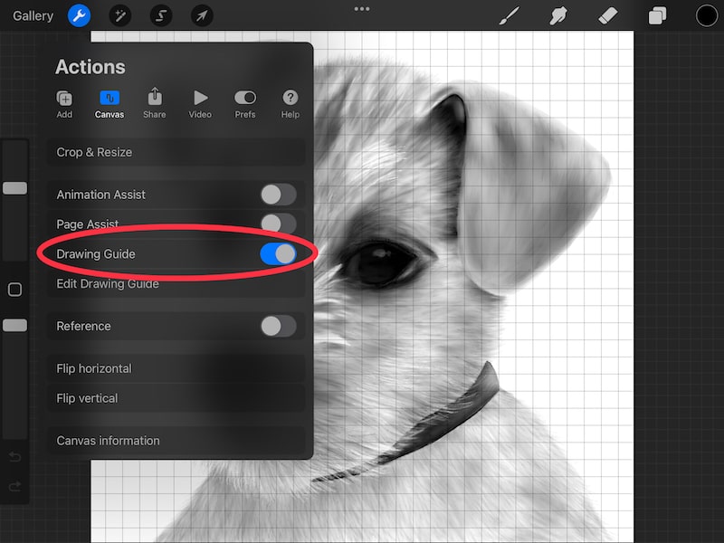Switch to the Add tab
Viewport: 724px width, 543px height.
coord(64,102)
